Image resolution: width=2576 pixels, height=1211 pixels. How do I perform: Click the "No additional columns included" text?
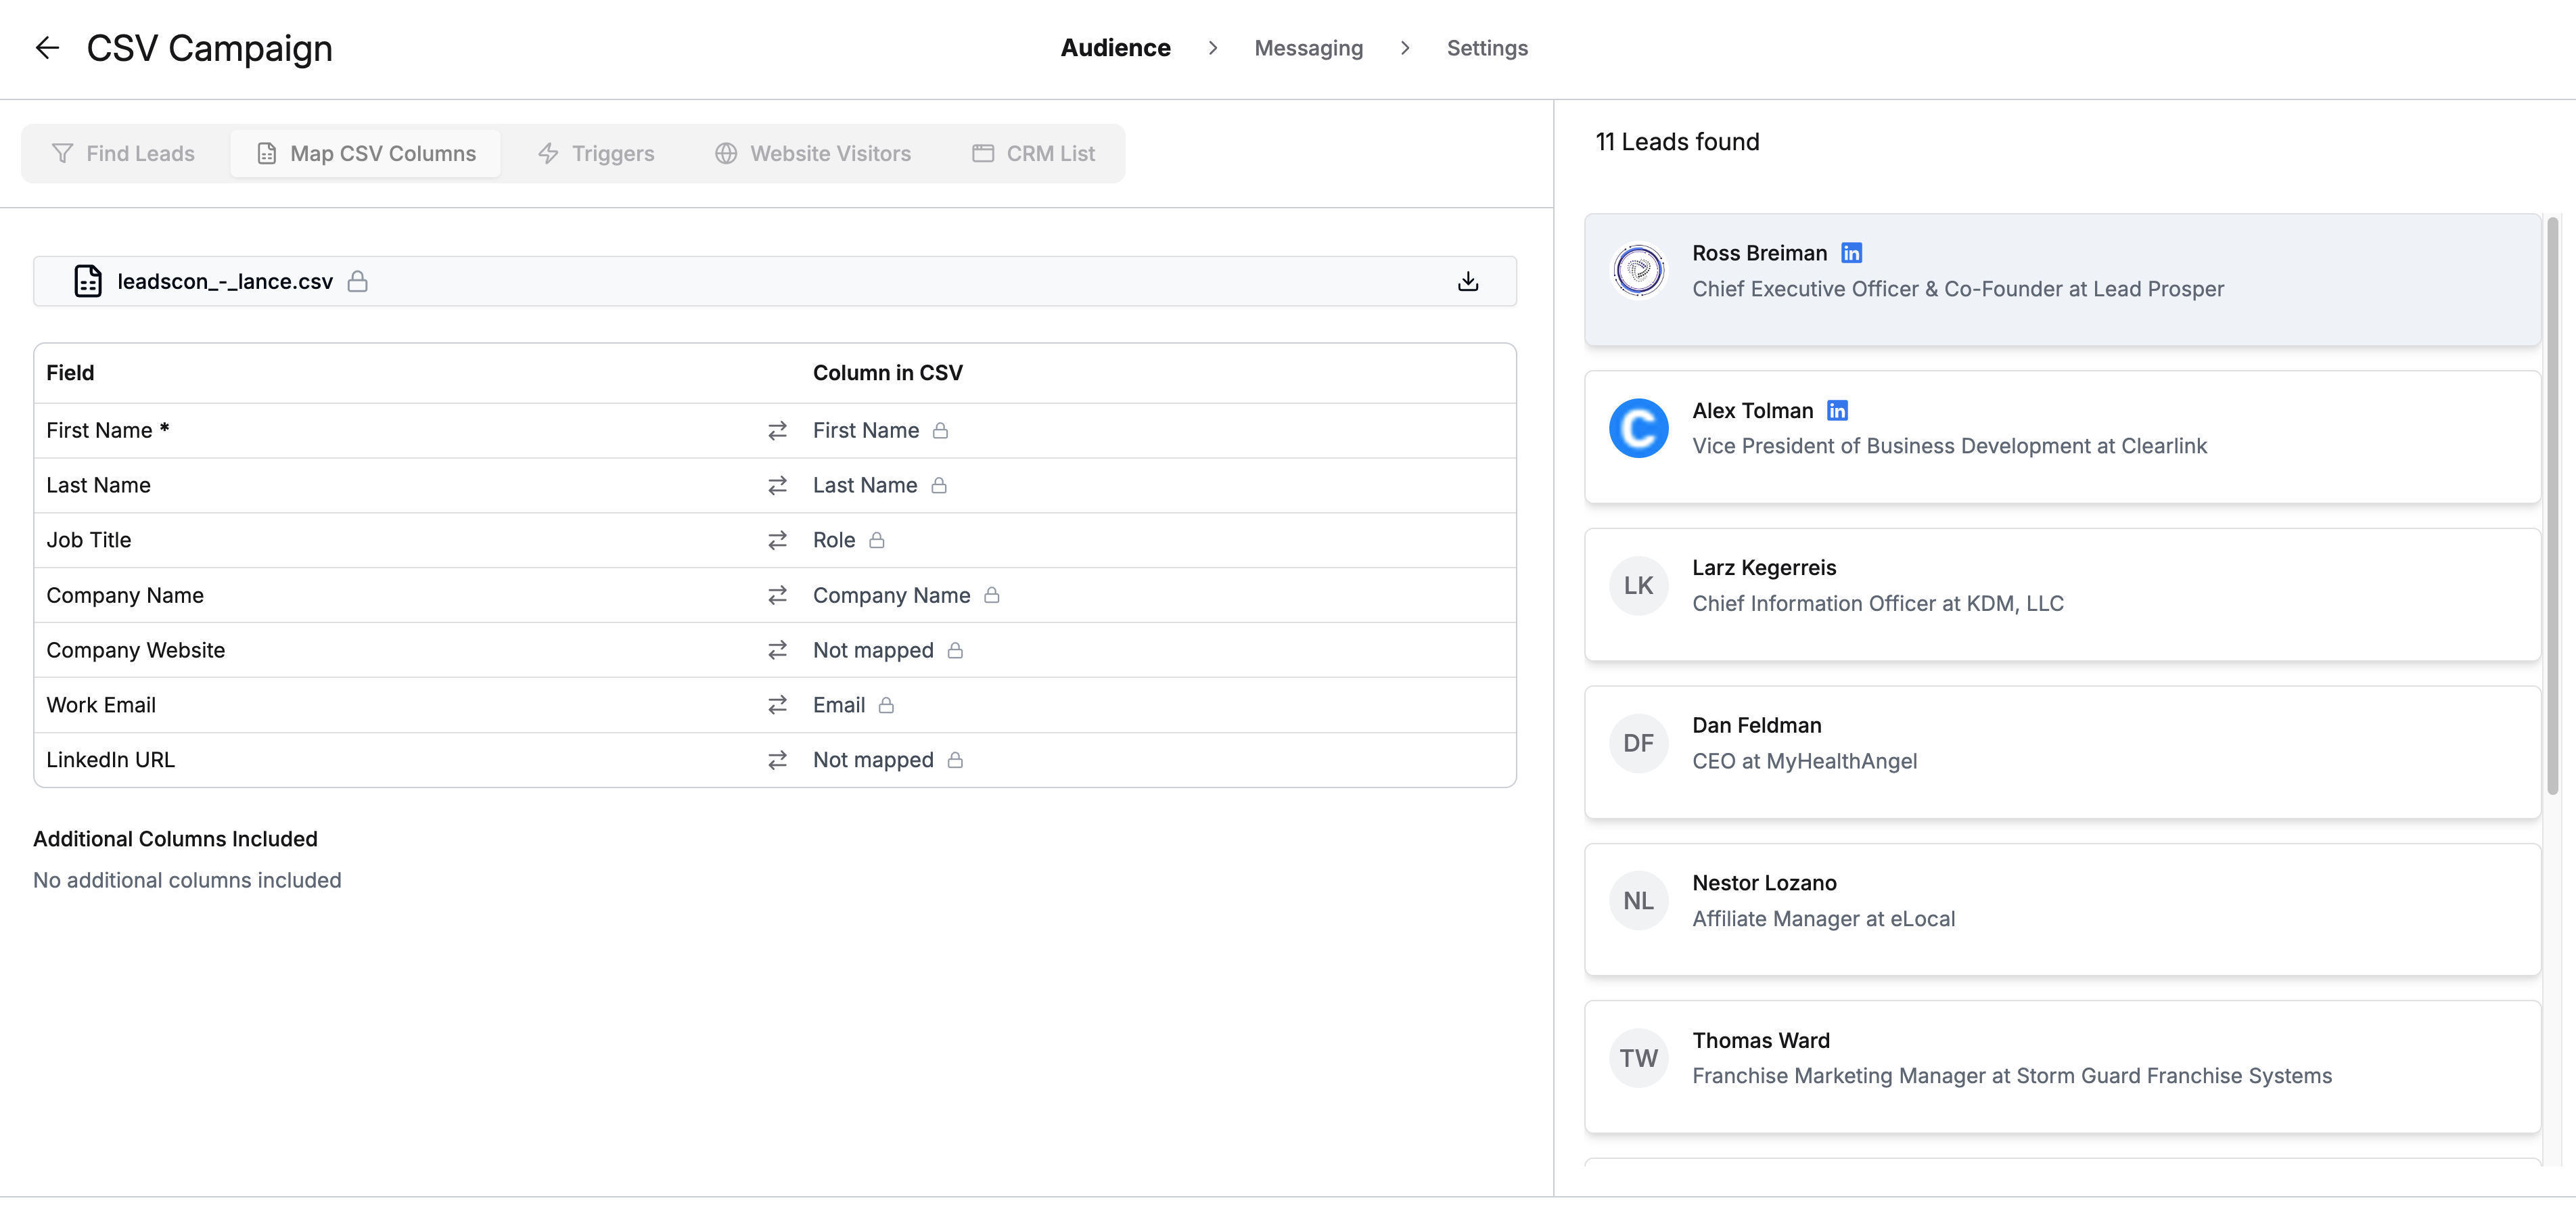click(187, 881)
